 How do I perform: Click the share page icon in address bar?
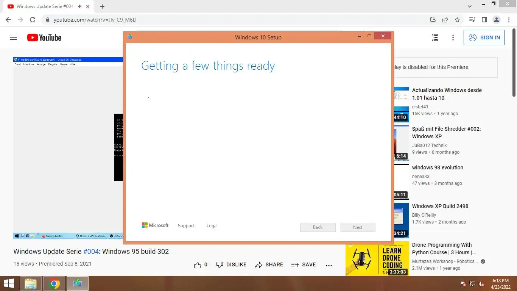[445, 20]
